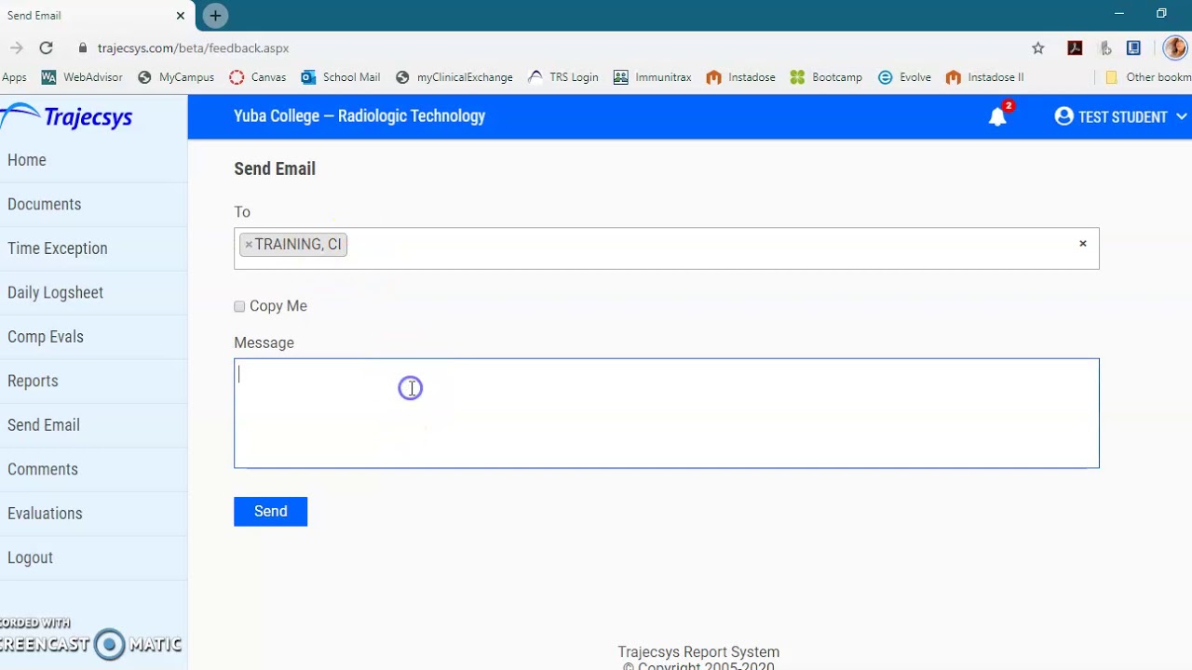Open Comp Evals from sidebar
1192x670 pixels.
(46, 337)
